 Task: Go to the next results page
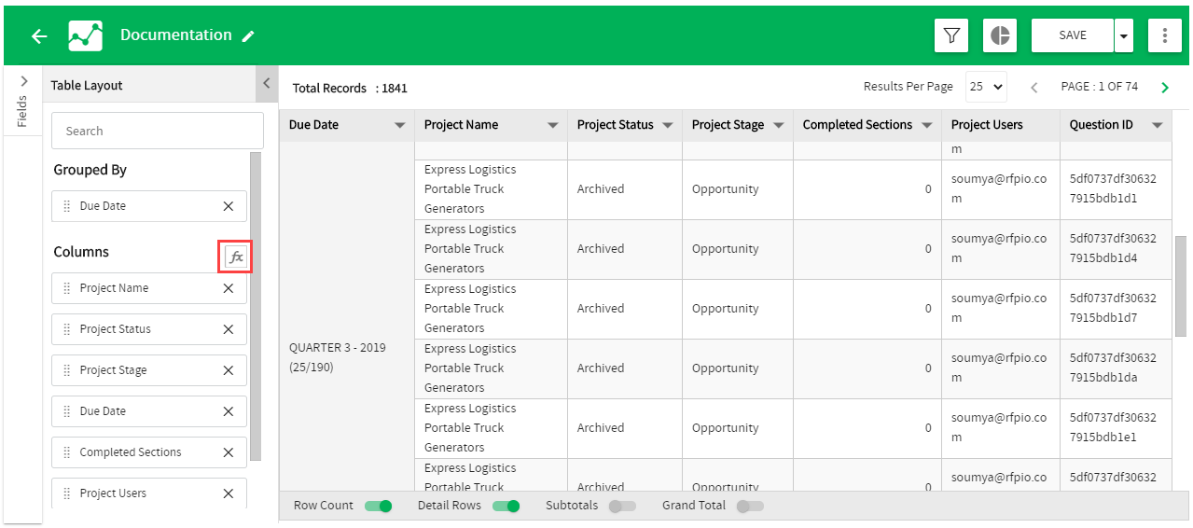tap(1164, 88)
